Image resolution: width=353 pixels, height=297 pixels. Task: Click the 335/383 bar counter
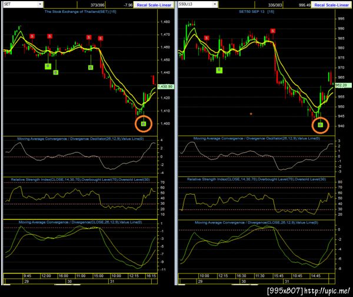(x=275, y=5)
